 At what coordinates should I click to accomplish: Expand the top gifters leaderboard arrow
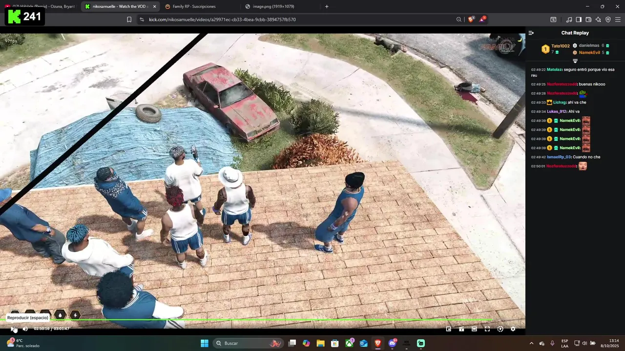(x=575, y=61)
